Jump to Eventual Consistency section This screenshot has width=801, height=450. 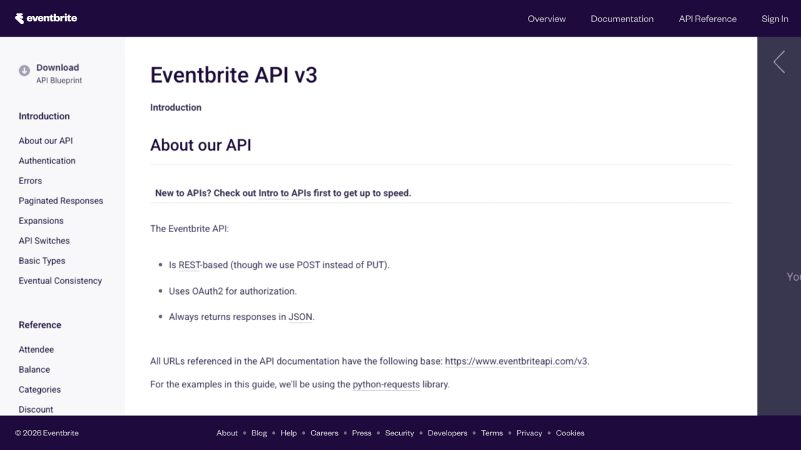tap(60, 281)
